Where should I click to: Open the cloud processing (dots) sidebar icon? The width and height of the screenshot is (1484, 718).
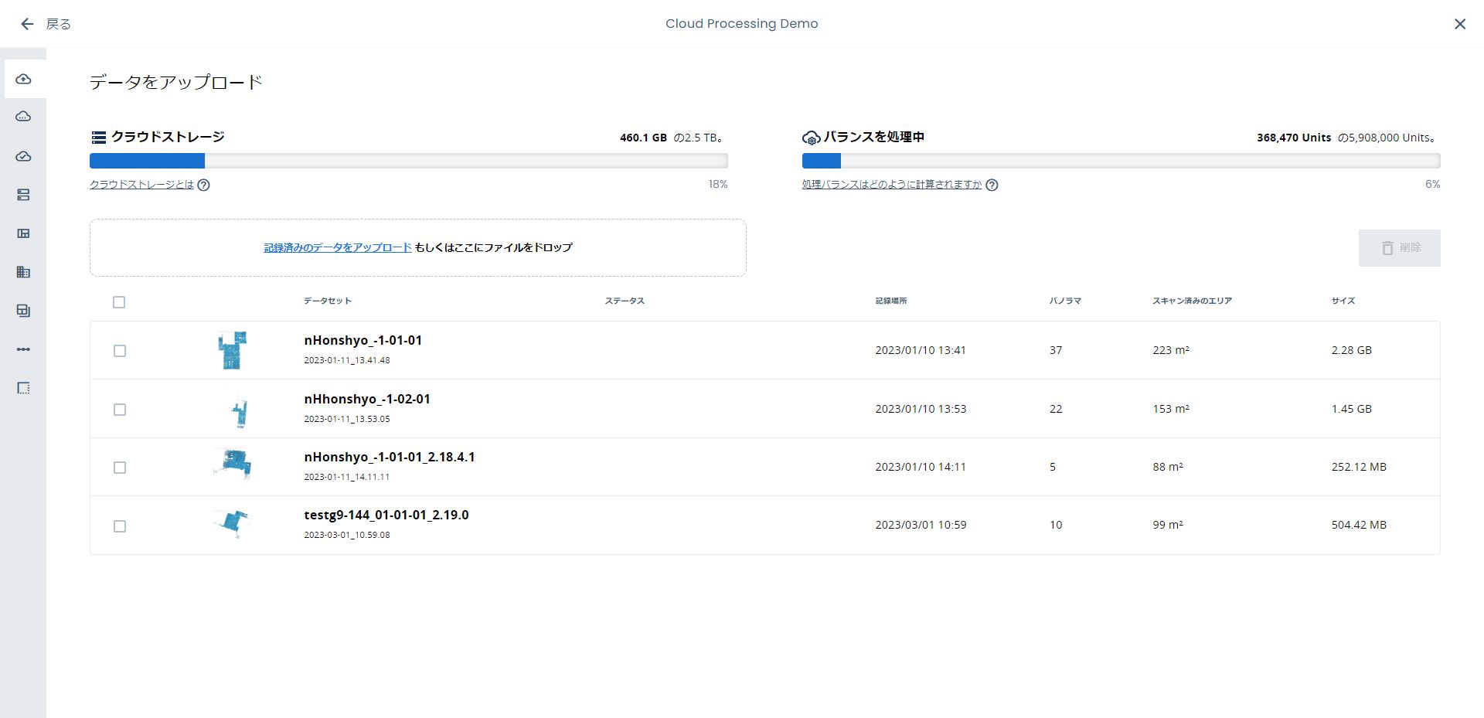point(23,117)
